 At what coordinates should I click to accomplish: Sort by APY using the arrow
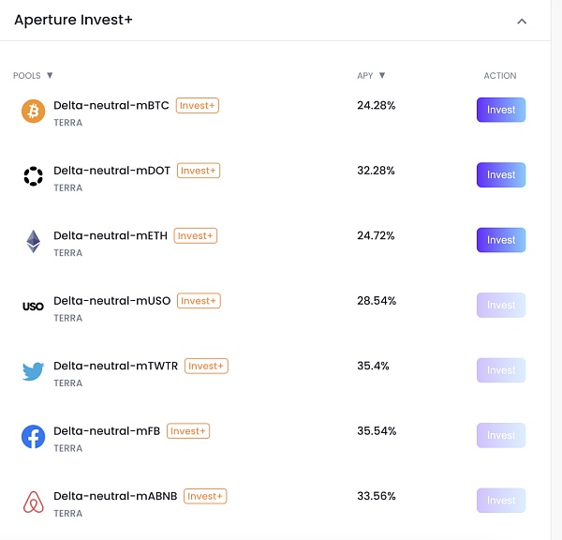click(x=382, y=75)
